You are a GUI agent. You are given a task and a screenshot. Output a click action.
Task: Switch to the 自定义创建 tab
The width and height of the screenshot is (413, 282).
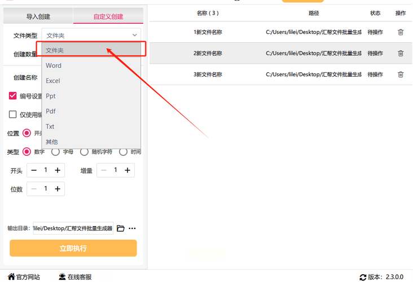pyautogui.click(x=108, y=16)
